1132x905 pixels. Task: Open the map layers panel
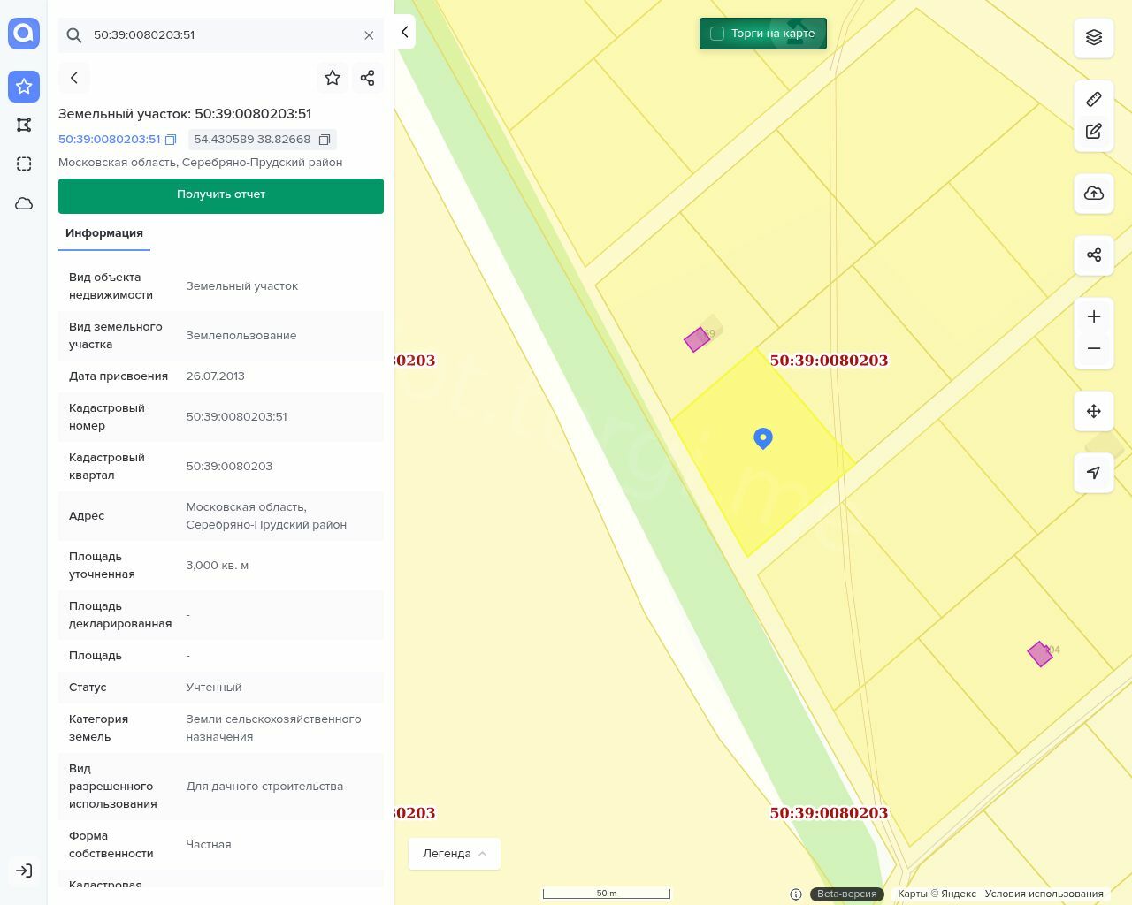pos(1094,38)
